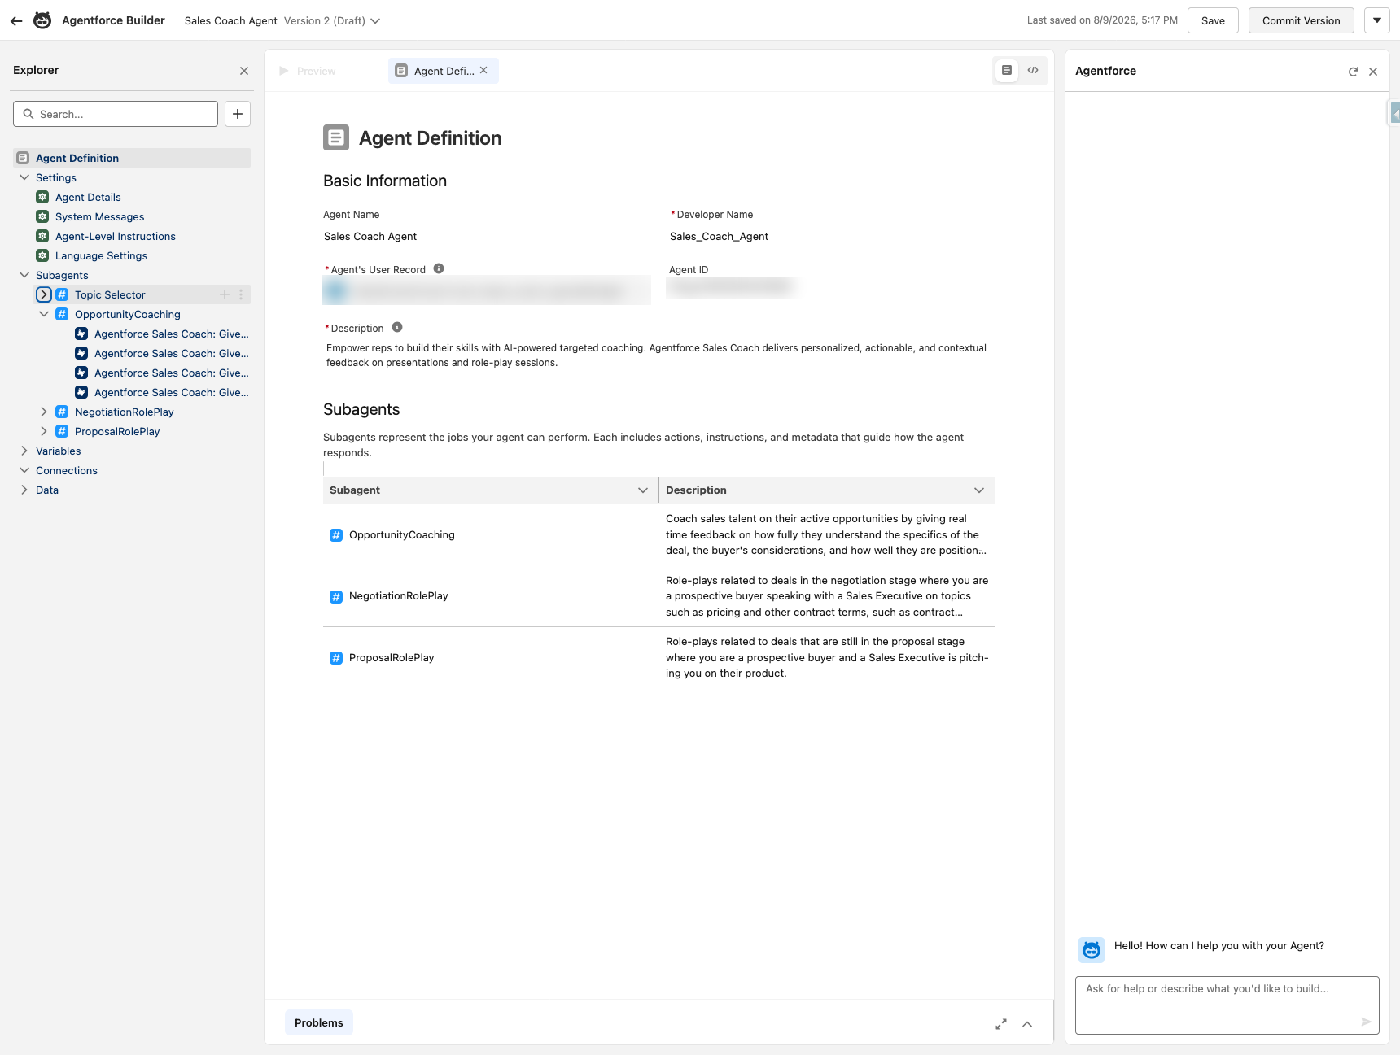The image size is (1400, 1055).
Task: Open ProposalRolePlay in the subagents table
Action: pos(392,657)
